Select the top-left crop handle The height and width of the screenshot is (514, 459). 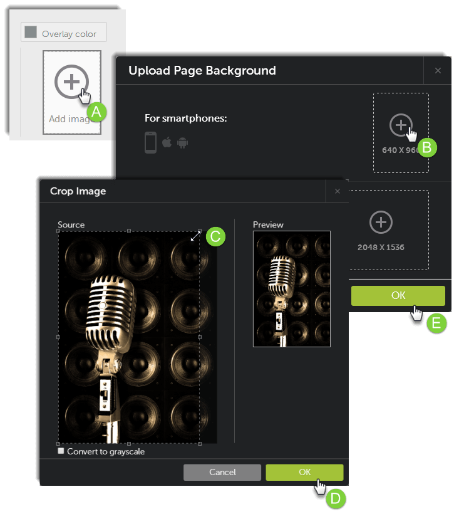(59, 231)
